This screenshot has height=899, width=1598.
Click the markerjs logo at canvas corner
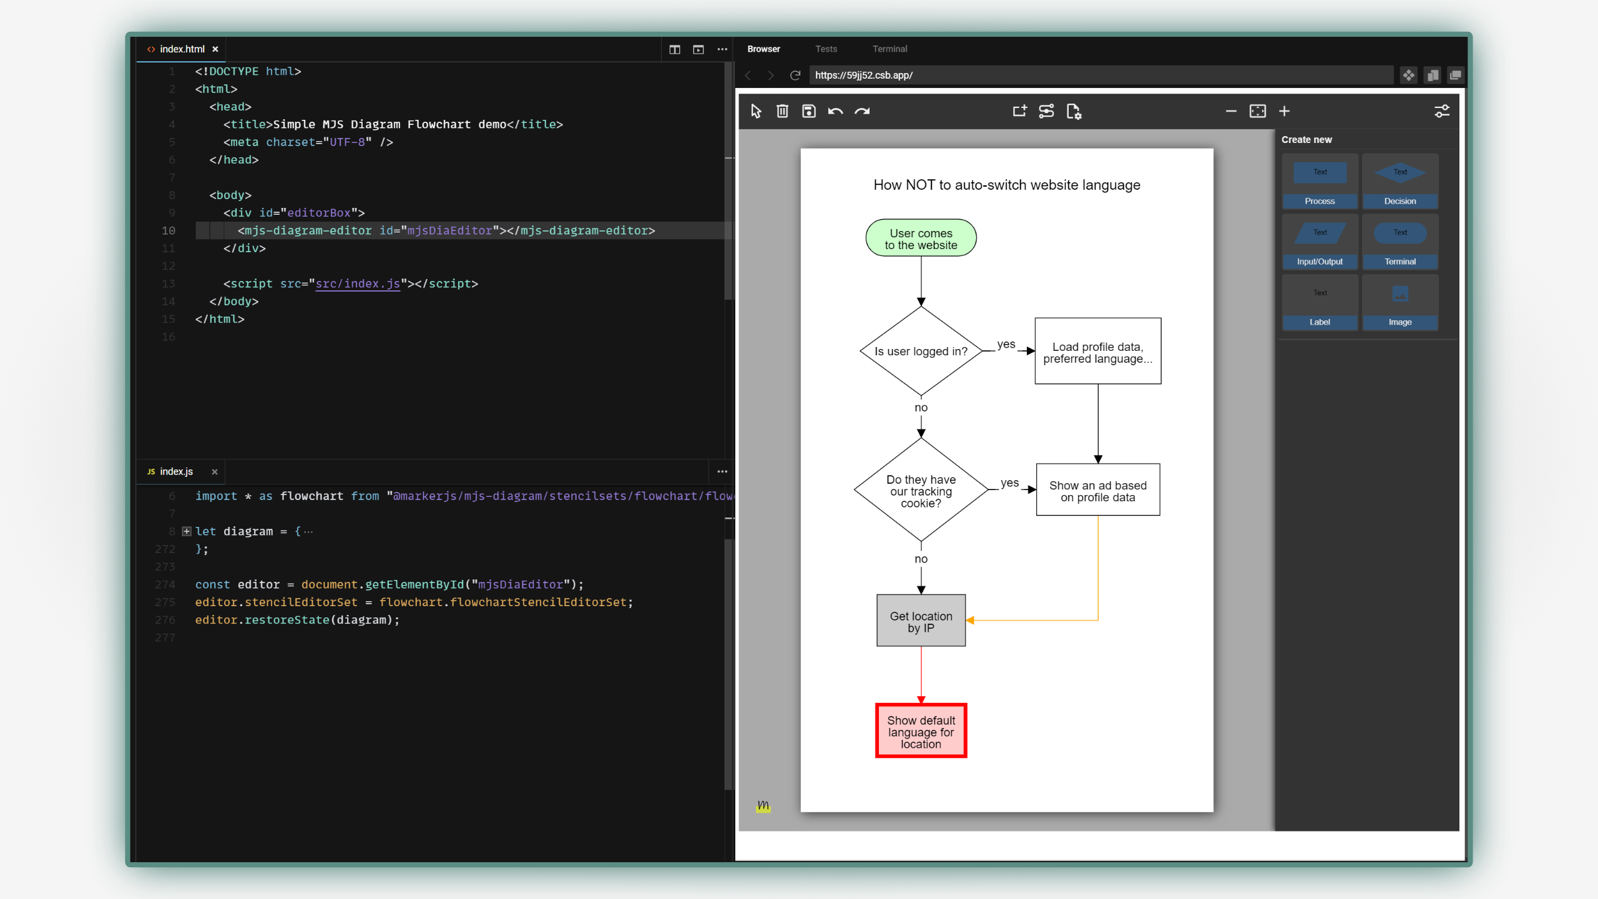[x=763, y=805]
